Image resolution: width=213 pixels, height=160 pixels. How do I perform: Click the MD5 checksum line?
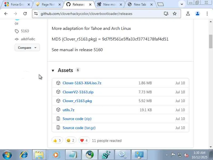pos(110,39)
